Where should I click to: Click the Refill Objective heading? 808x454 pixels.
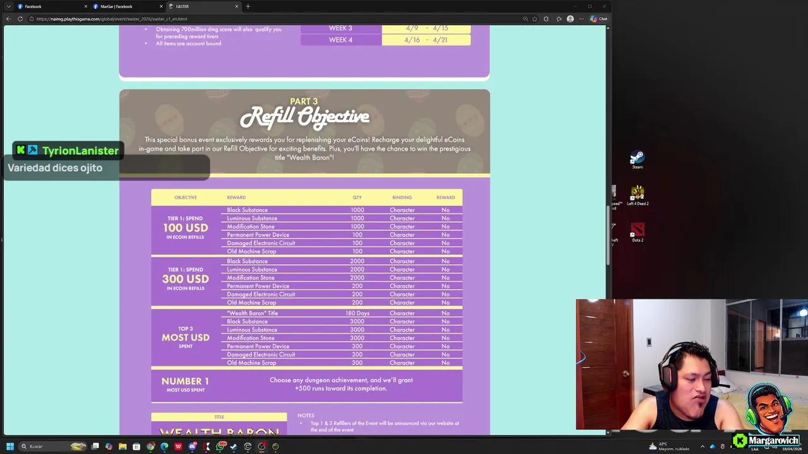[x=304, y=117]
